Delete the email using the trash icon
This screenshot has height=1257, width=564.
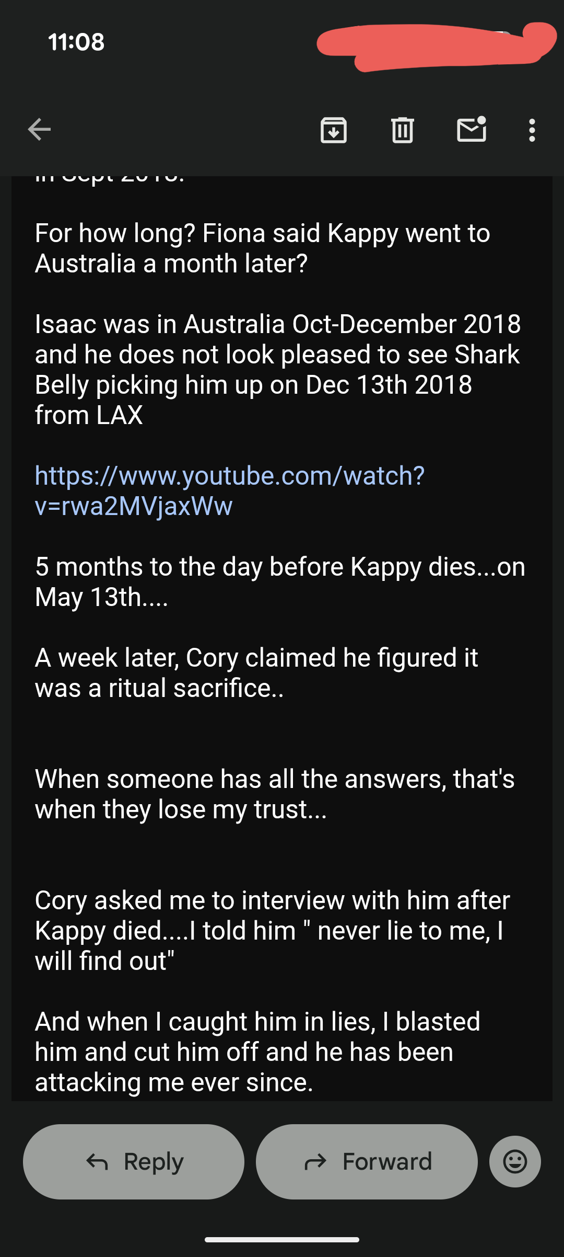[402, 130]
